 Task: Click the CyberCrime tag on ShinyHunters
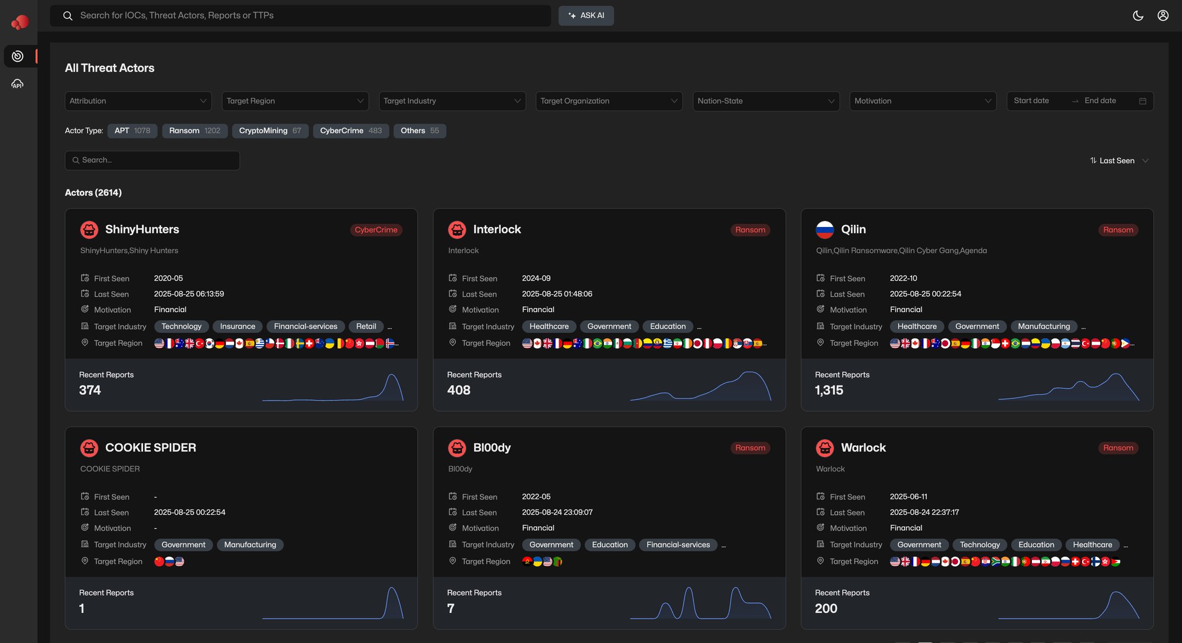point(376,230)
